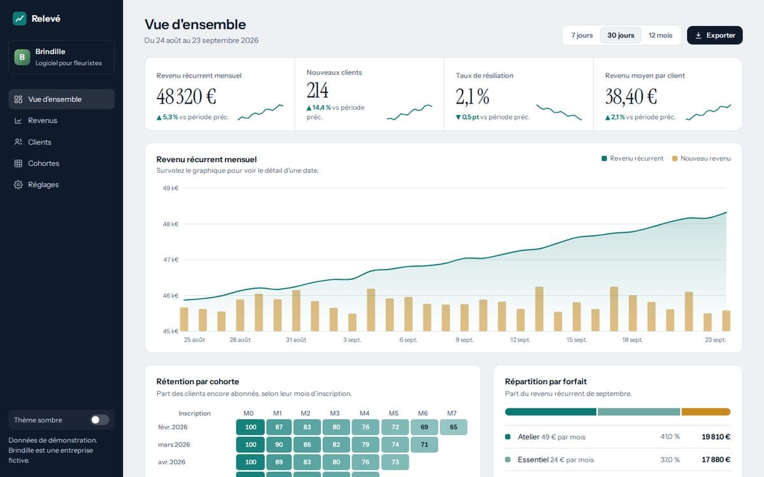The image size is (764, 477).
Task: Open the Clients section
Action: pyautogui.click(x=61, y=142)
